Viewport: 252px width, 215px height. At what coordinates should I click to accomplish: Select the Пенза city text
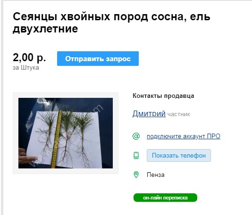point(155,175)
